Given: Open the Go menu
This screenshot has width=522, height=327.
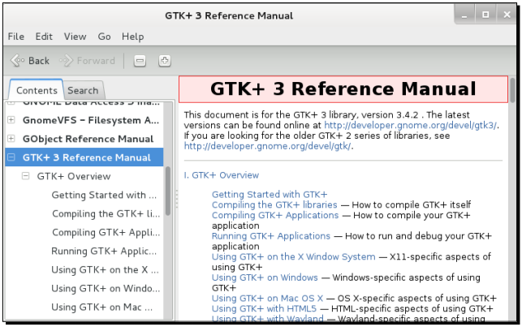Looking at the screenshot, I should tap(104, 37).
